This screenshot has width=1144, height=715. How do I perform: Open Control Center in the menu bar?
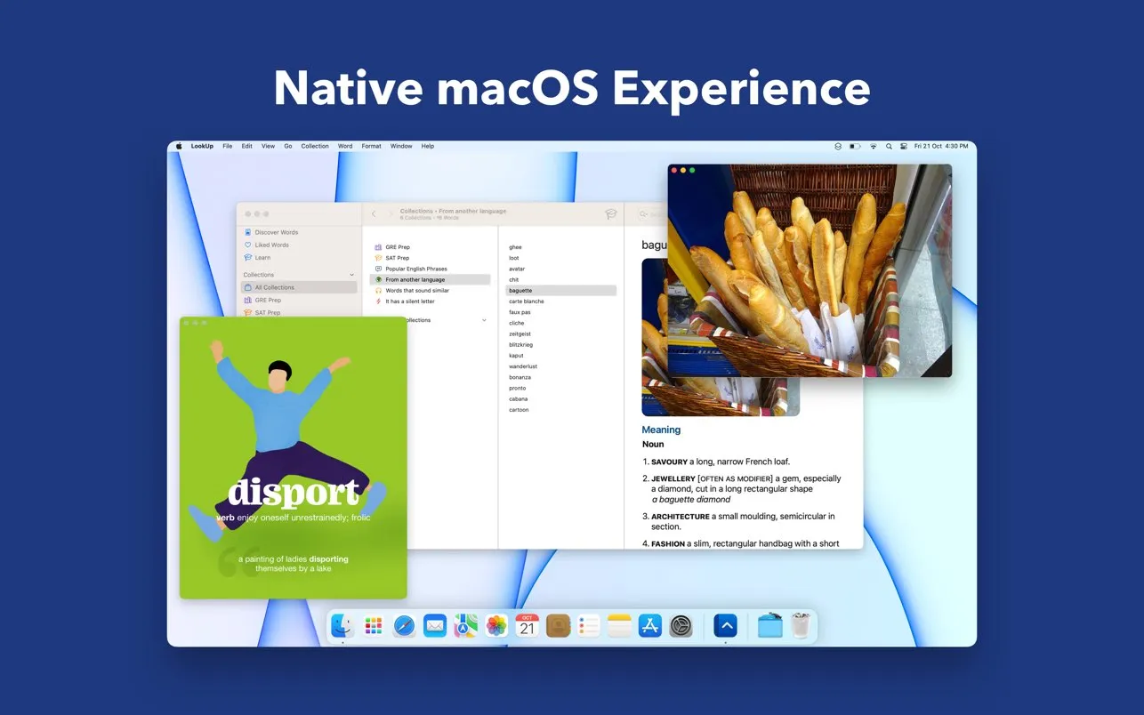click(x=904, y=146)
